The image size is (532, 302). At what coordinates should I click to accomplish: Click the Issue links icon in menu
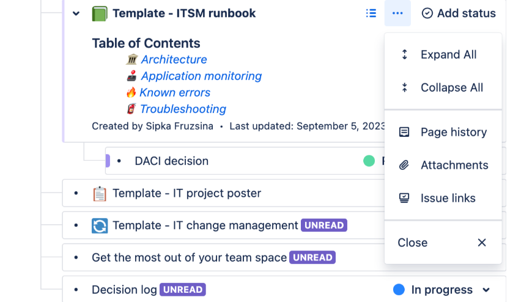(404, 198)
